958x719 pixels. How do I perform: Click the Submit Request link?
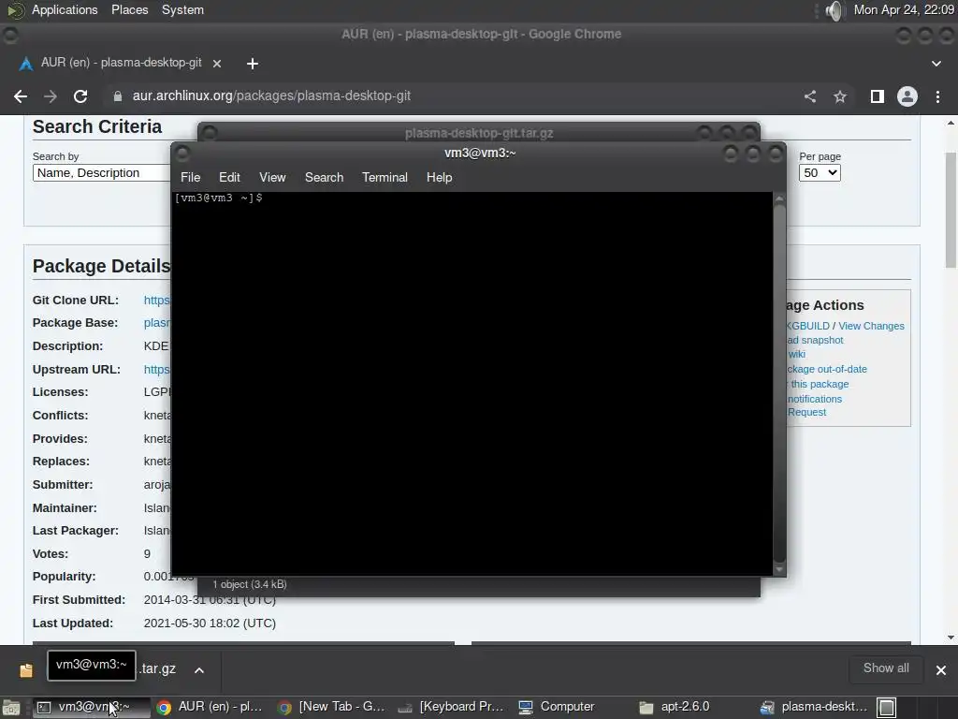point(806,412)
